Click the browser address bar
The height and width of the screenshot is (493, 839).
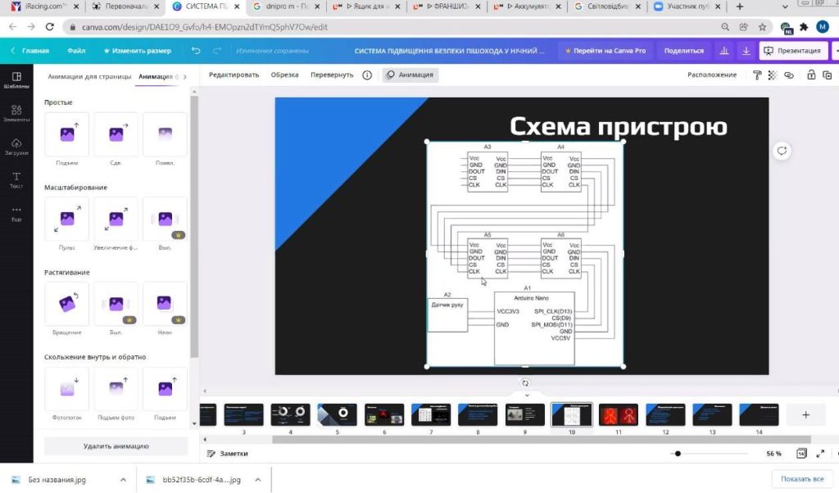tap(396, 27)
